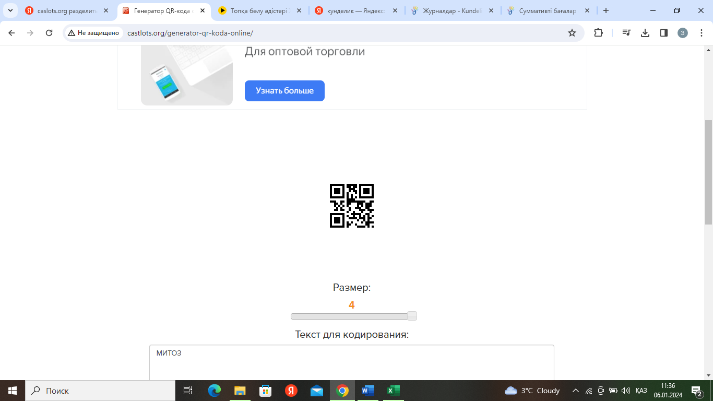This screenshot has width=713, height=401.
Task: Go forward to the next page
Action: (30, 33)
